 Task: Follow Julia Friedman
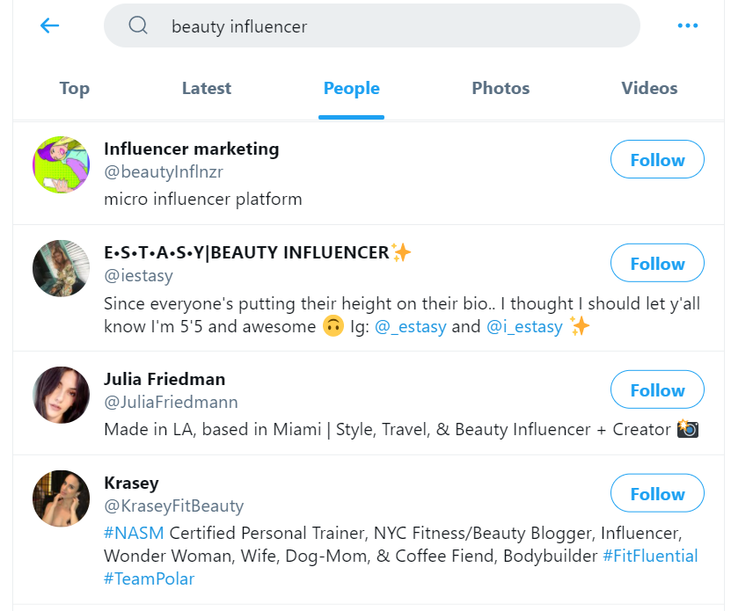[657, 389]
